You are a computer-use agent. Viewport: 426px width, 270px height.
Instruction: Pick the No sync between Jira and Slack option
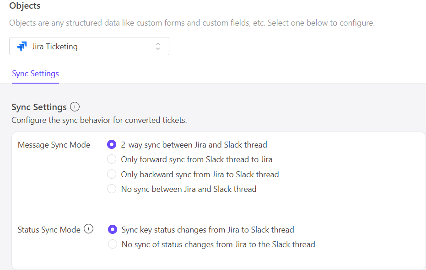pos(112,189)
